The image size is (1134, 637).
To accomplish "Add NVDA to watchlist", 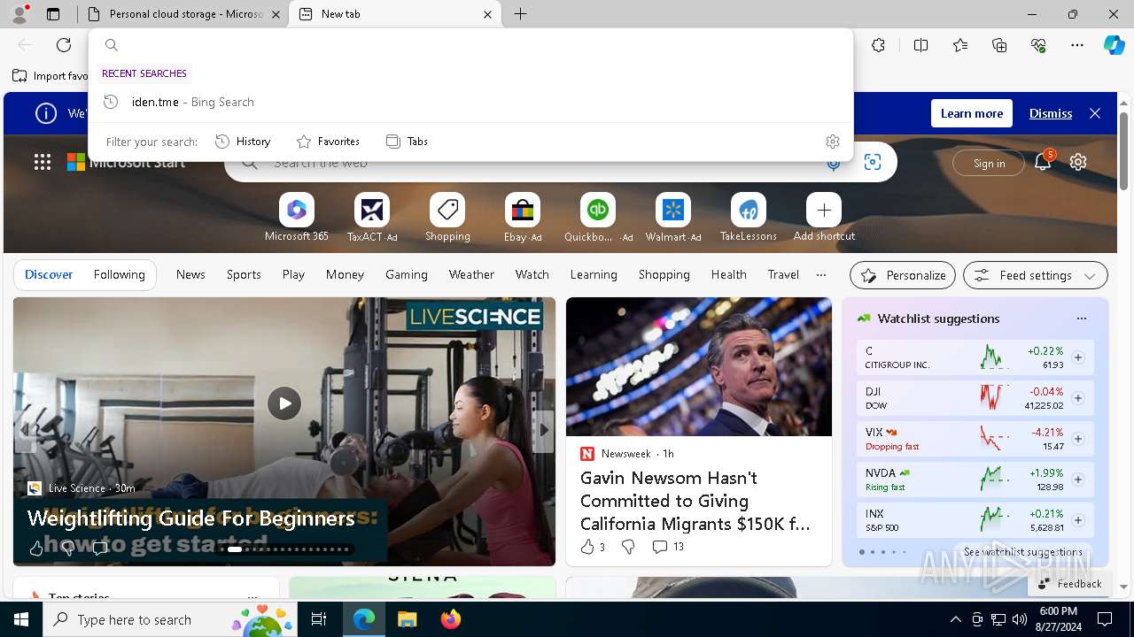I will [1078, 480].
